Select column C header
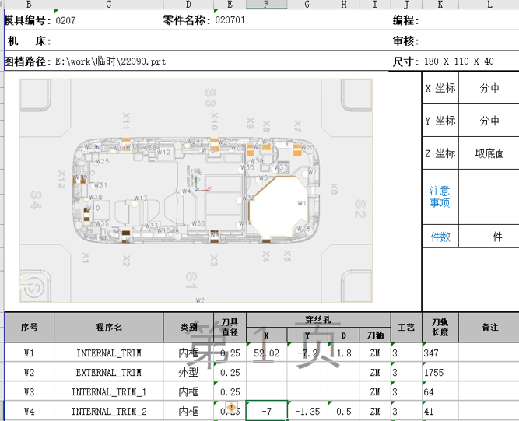Viewport: 519px width, 421px height. pyautogui.click(x=109, y=5)
